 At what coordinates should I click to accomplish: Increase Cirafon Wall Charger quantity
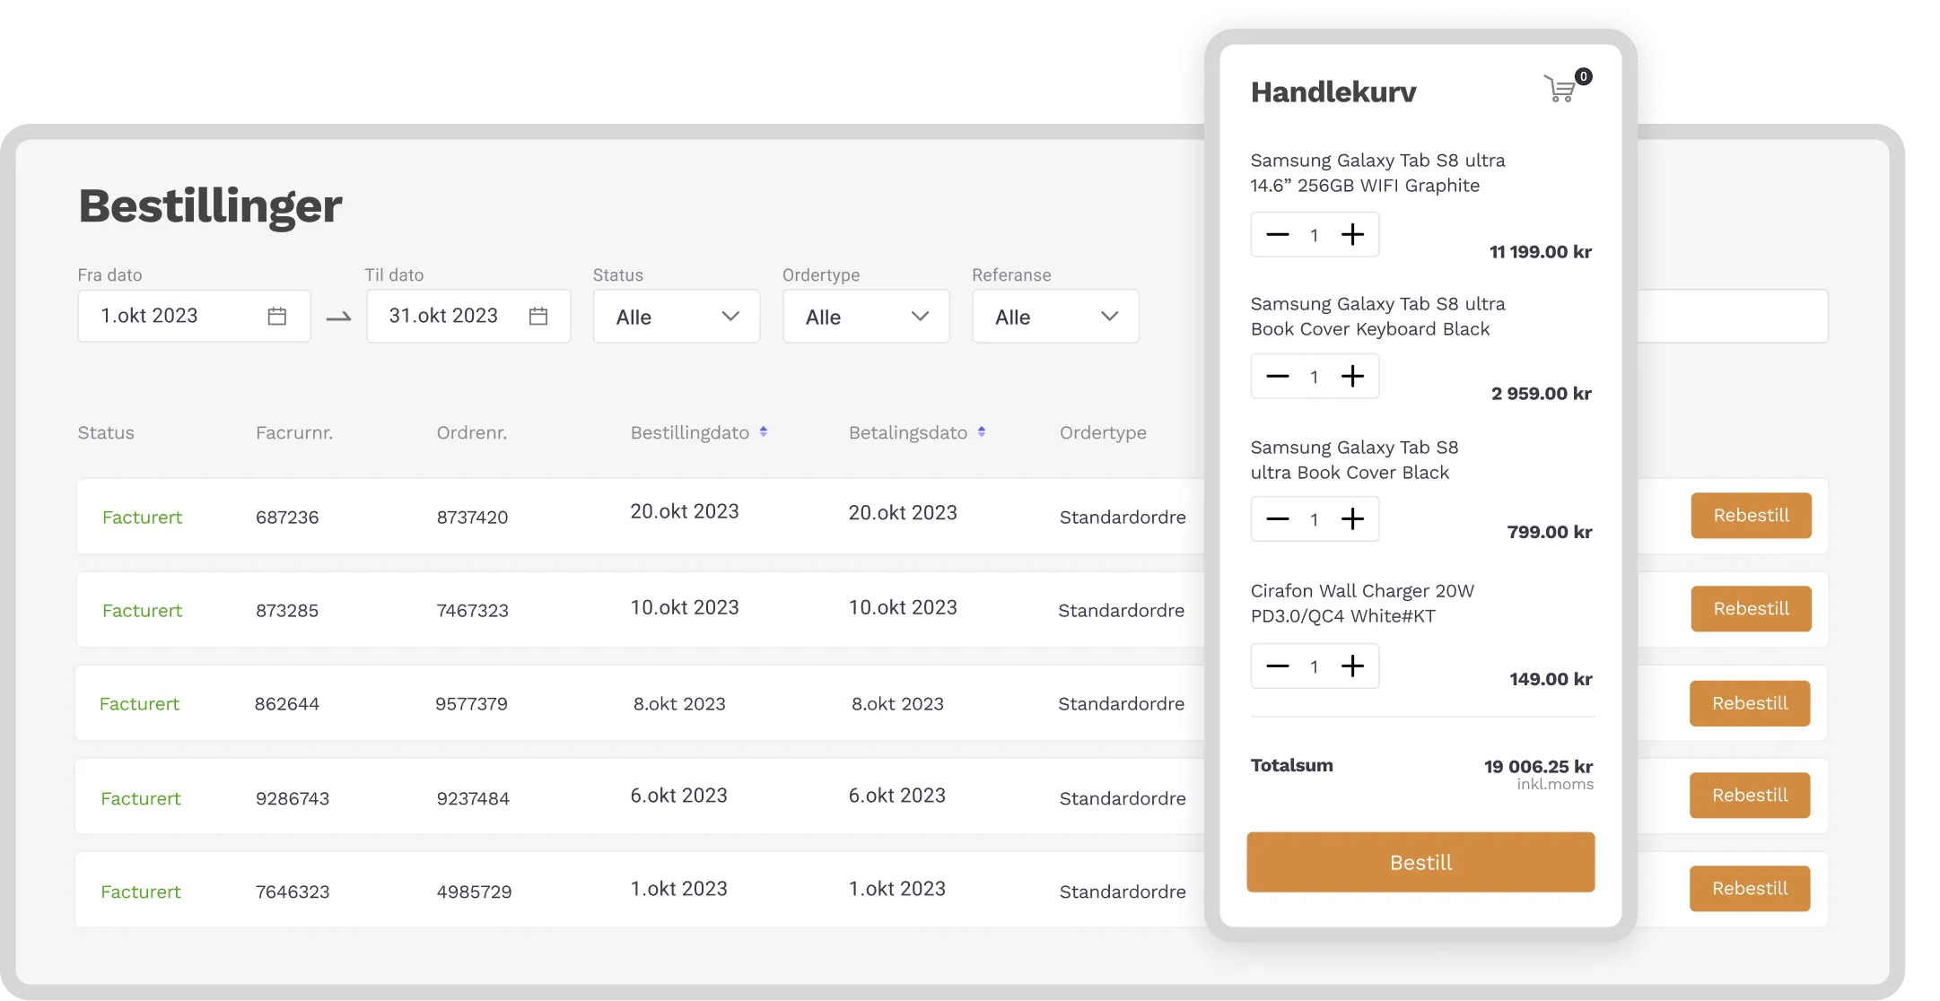[1352, 666]
